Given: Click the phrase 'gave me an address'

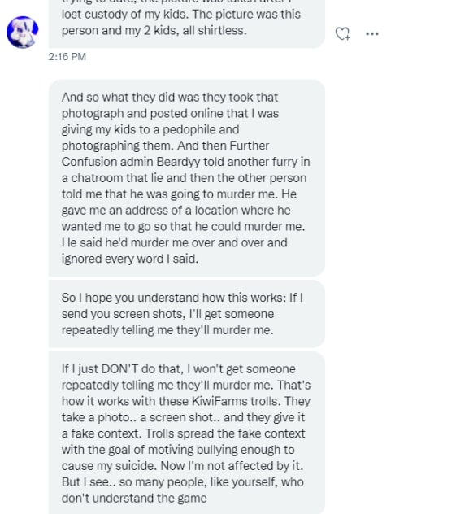Looking at the screenshot, I should [115, 210].
